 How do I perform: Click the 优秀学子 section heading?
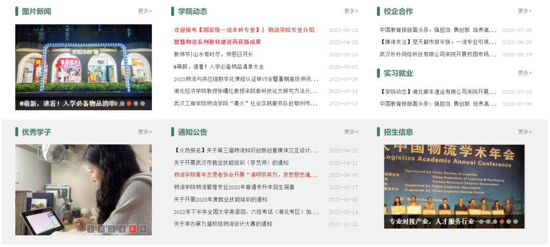(37, 132)
